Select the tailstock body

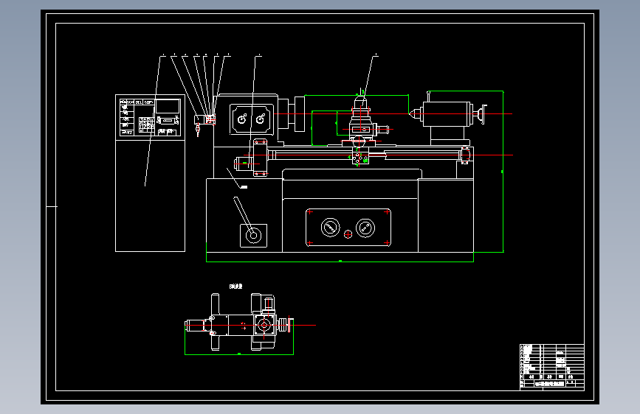pos(447,114)
